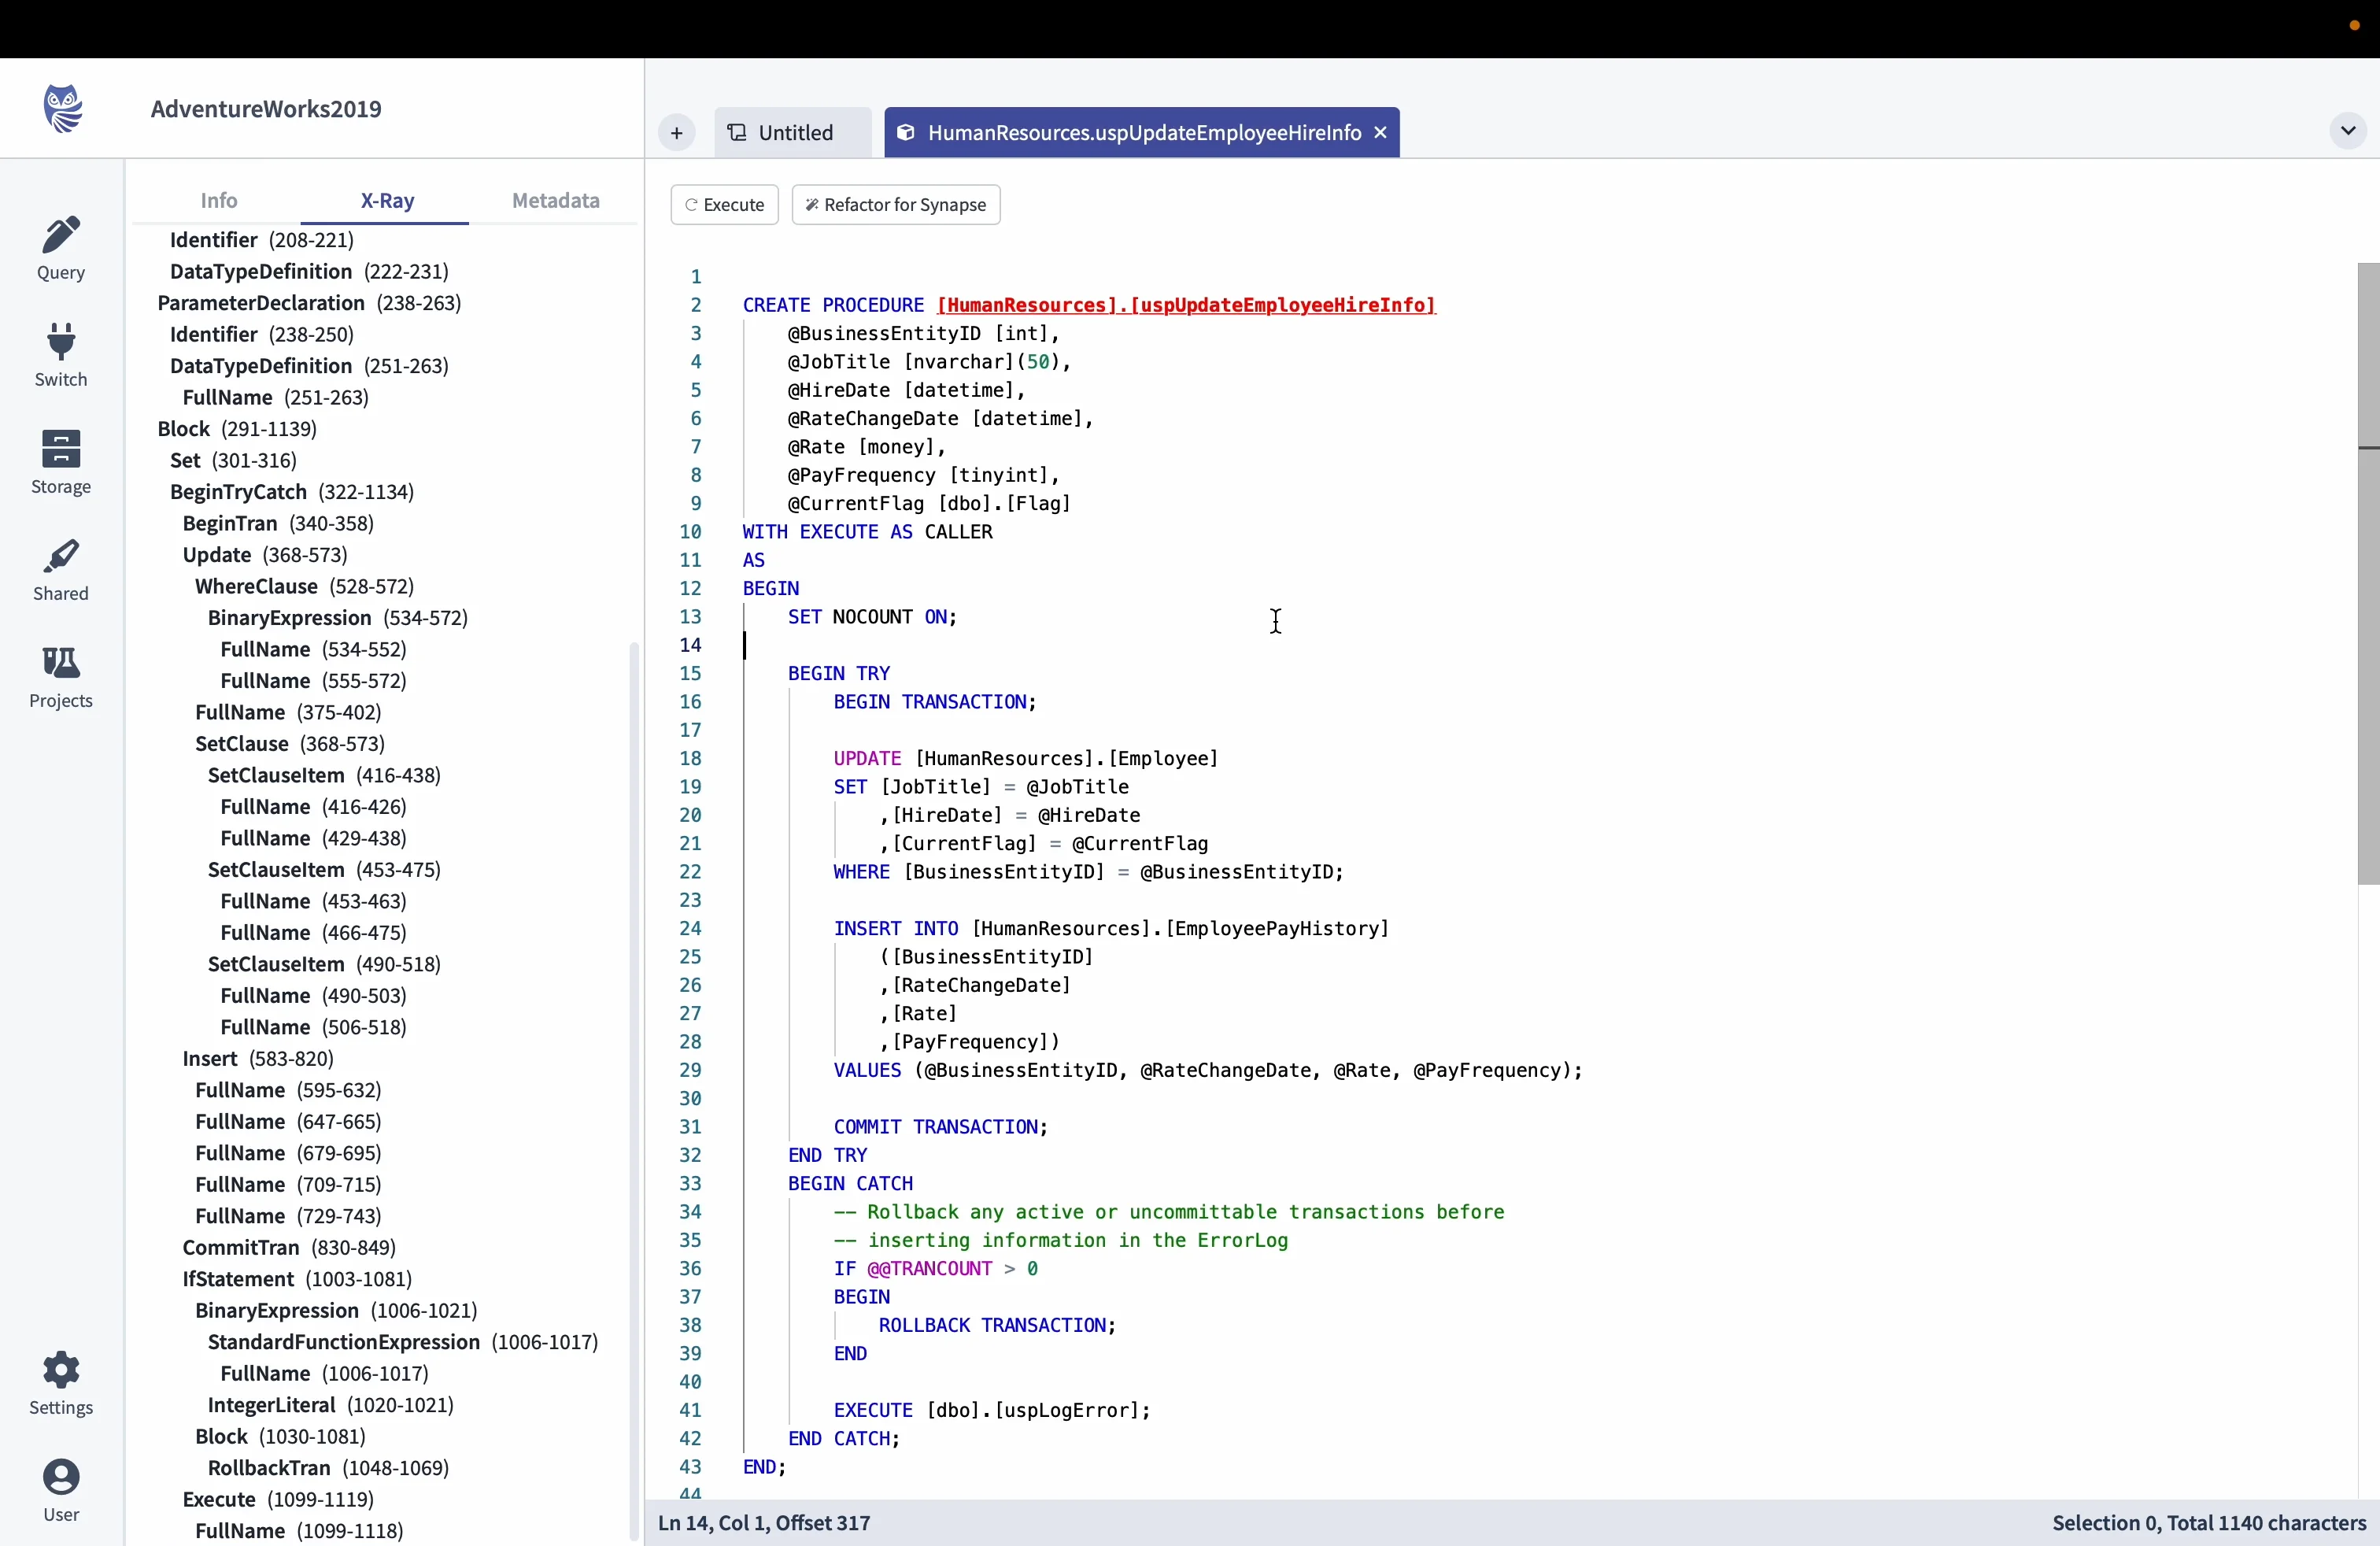Collapse the Block (291-1139) tree node
This screenshot has width=2380, height=1546.
pos(184,428)
